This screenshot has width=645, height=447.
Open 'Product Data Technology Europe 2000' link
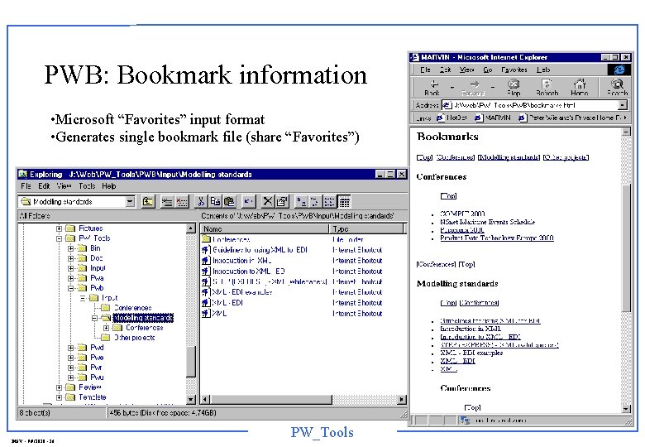click(497, 238)
